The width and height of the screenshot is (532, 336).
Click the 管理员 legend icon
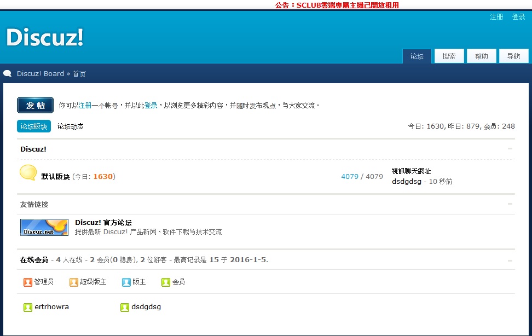point(27,282)
